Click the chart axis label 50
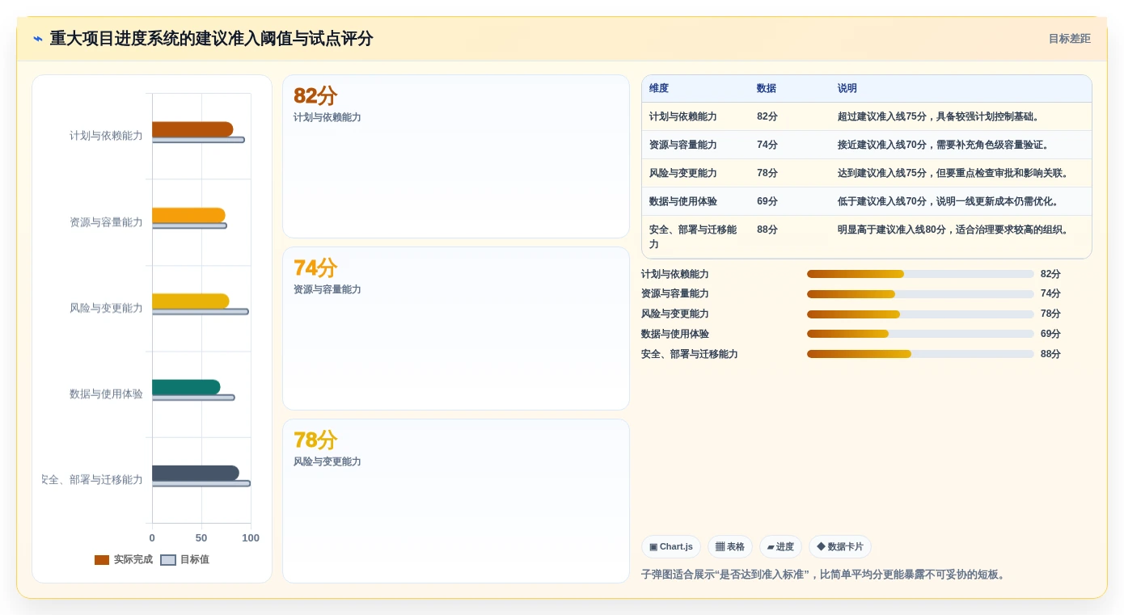Viewport: 1124px width, 615px height. click(201, 538)
